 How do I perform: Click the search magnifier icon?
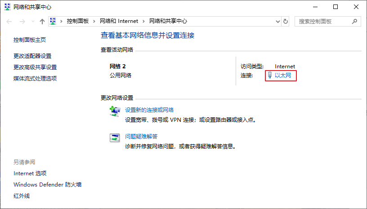coord(354,21)
